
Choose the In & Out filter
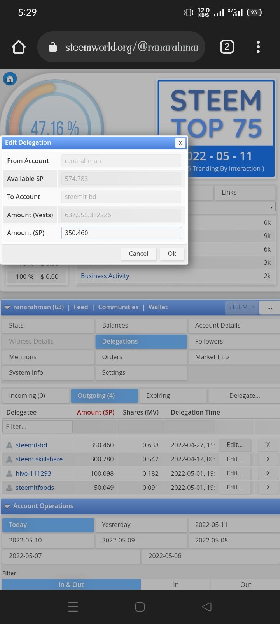coord(71,584)
